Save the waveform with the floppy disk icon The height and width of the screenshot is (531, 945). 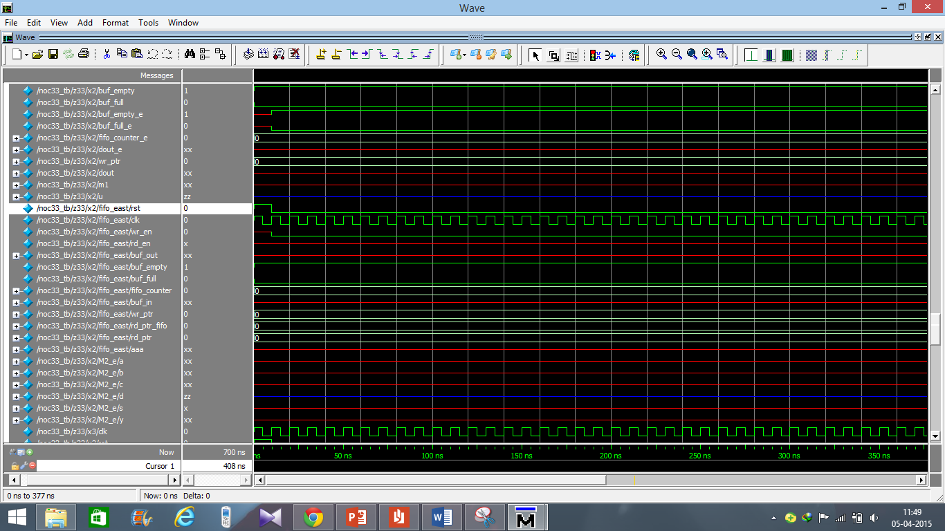coord(53,54)
